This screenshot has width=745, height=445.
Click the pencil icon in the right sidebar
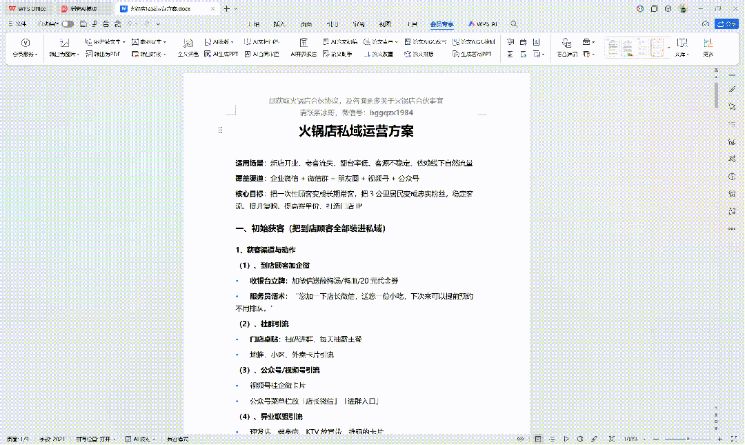(732, 90)
